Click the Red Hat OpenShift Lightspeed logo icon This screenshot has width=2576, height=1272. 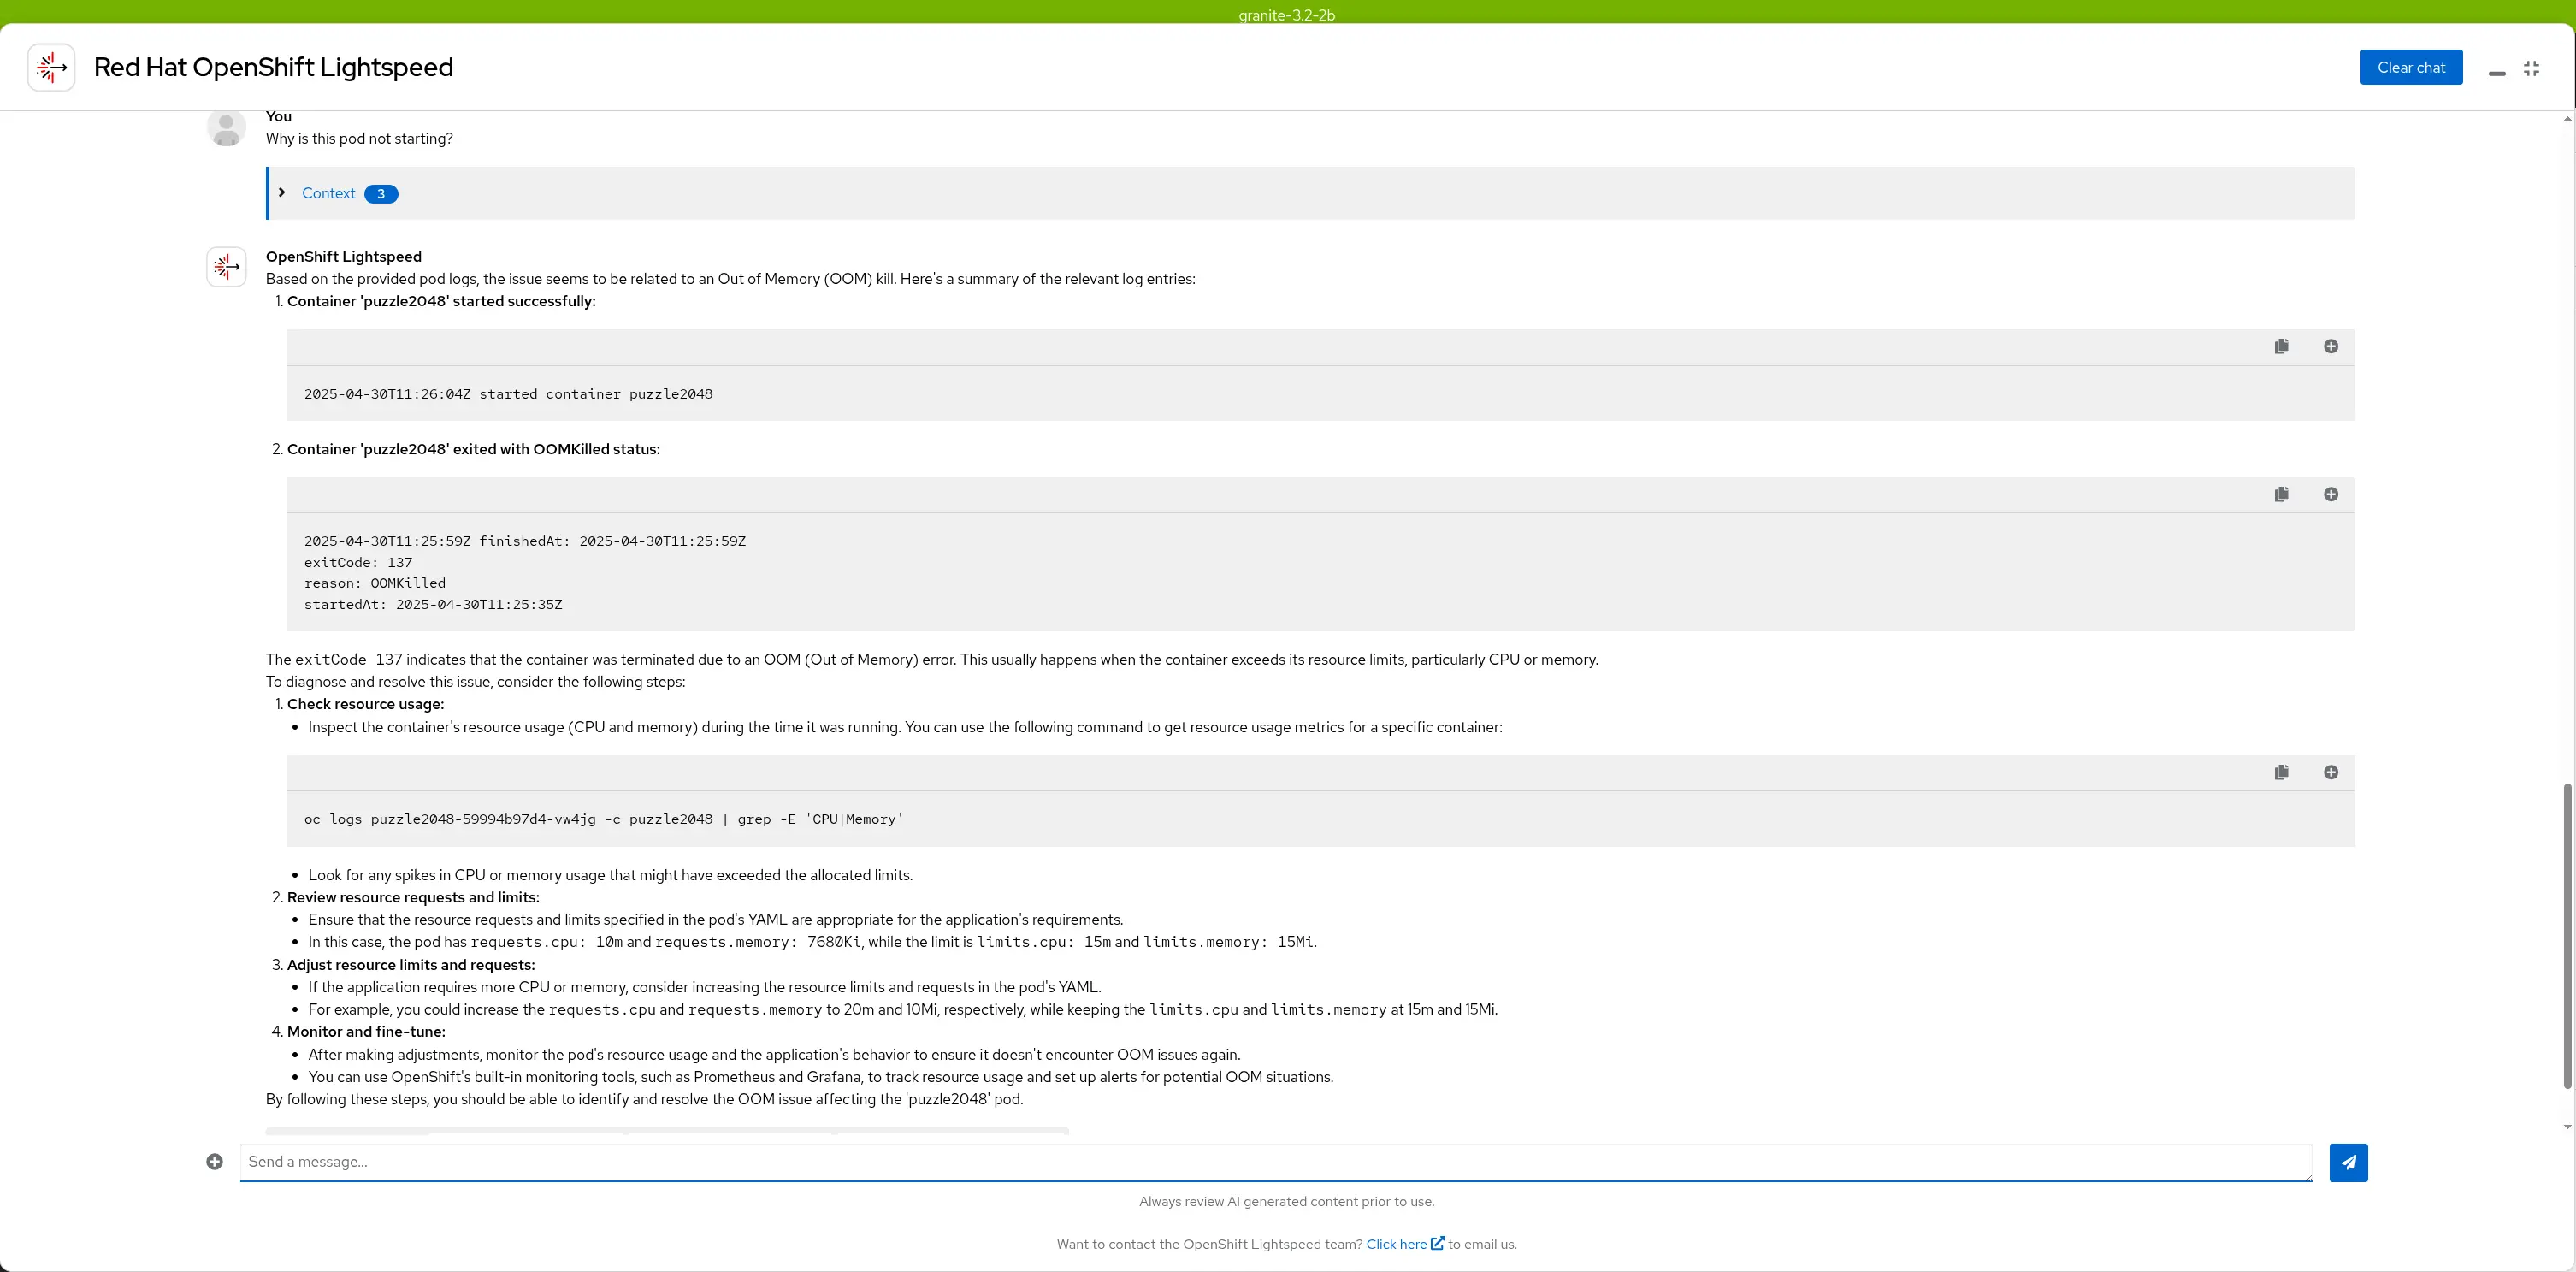51,67
